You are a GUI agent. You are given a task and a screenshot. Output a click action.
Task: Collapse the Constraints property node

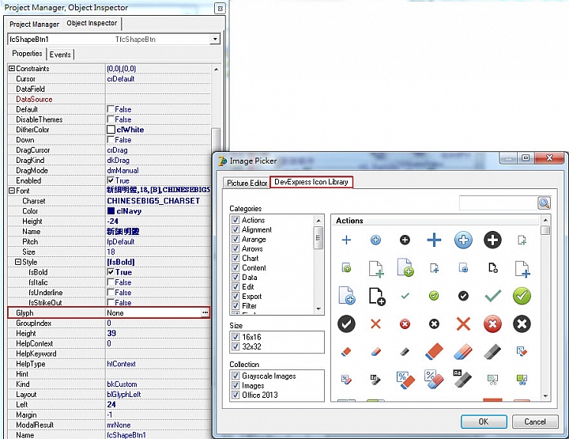tap(12, 68)
